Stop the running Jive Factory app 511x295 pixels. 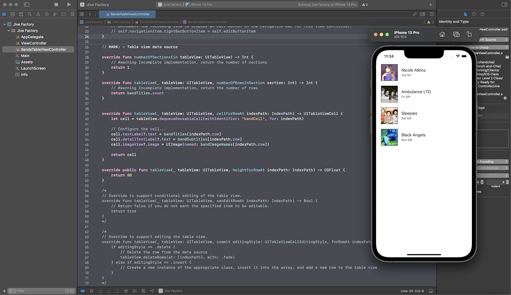[56, 5]
